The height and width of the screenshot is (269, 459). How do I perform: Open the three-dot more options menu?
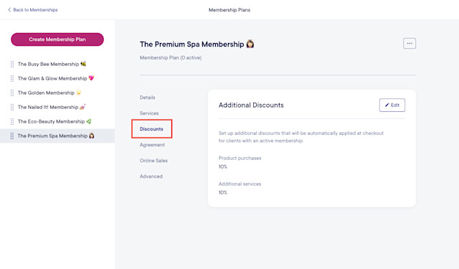pyautogui.click(x=410, y=43)
